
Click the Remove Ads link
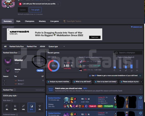coord(137,27)
